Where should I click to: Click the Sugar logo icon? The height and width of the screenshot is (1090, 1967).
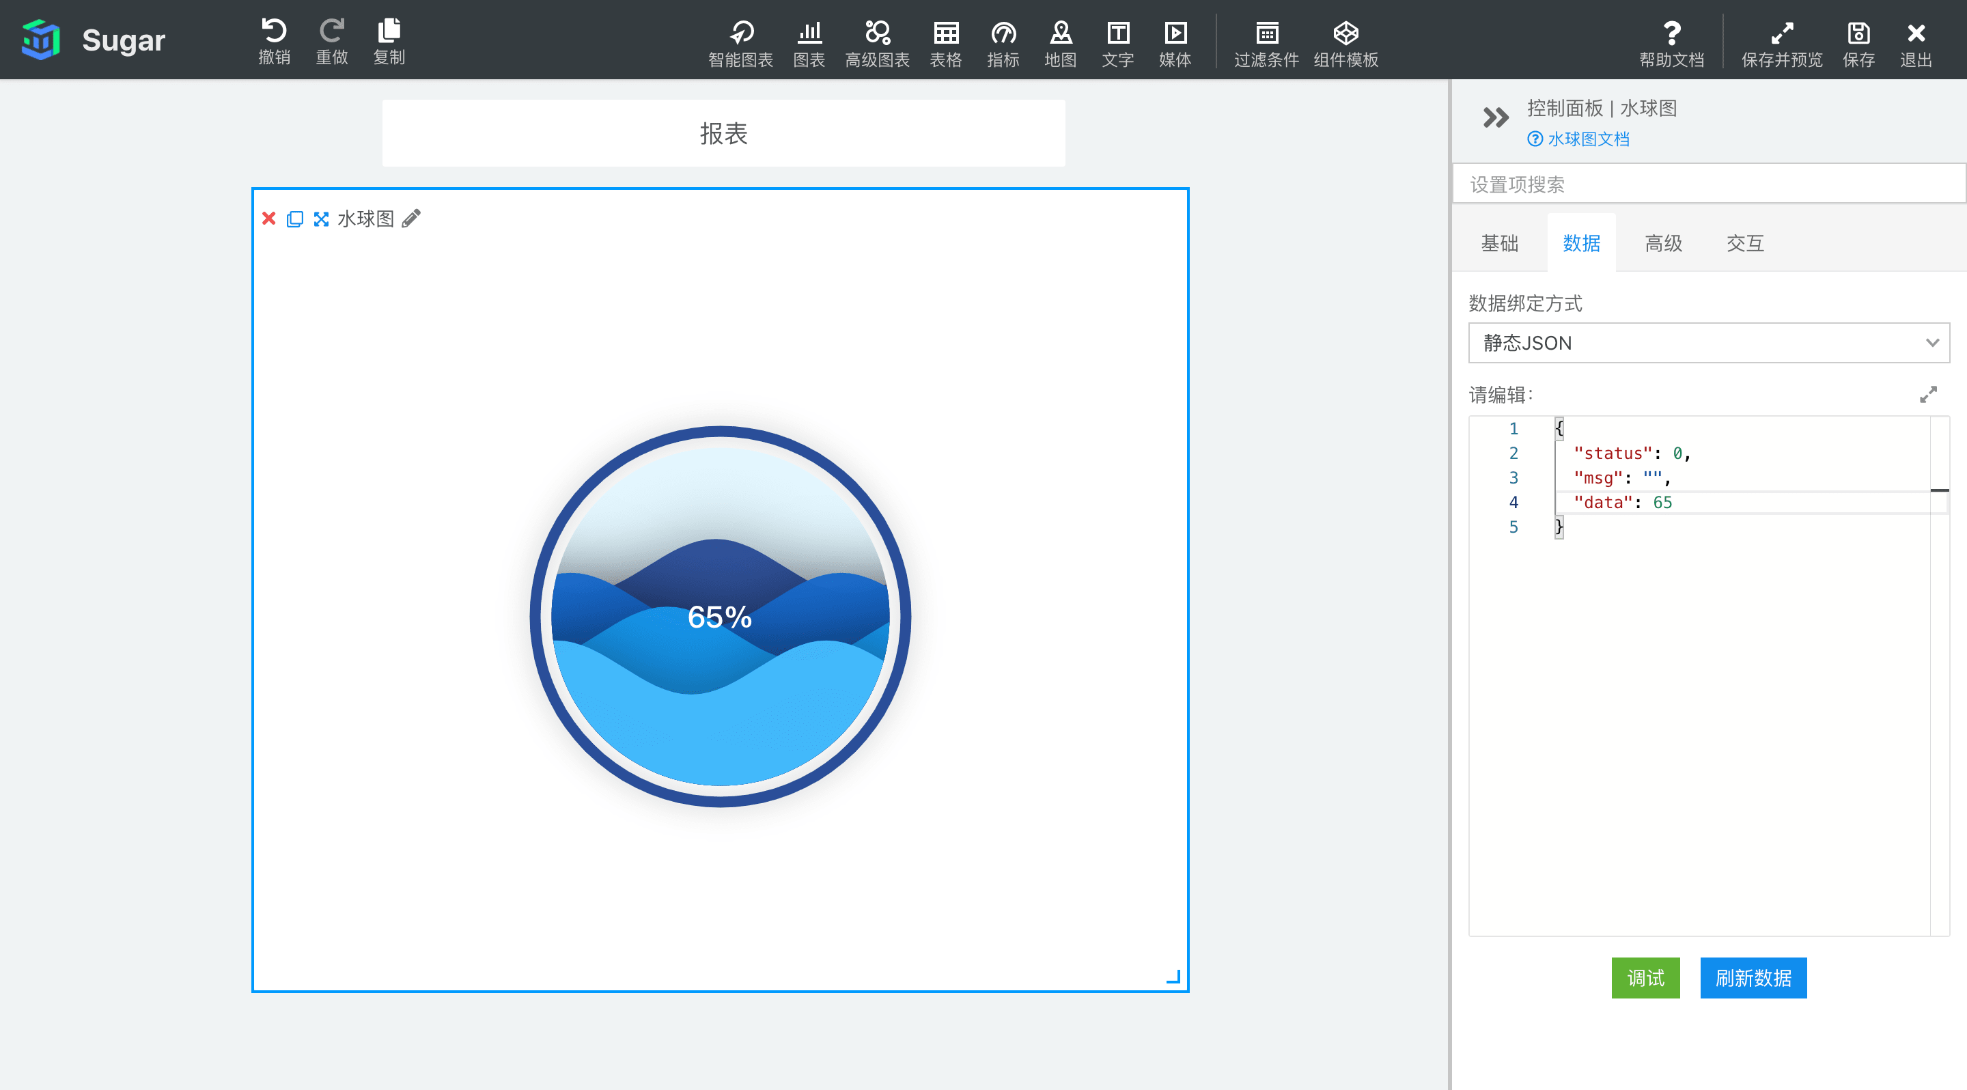[41, 40]
